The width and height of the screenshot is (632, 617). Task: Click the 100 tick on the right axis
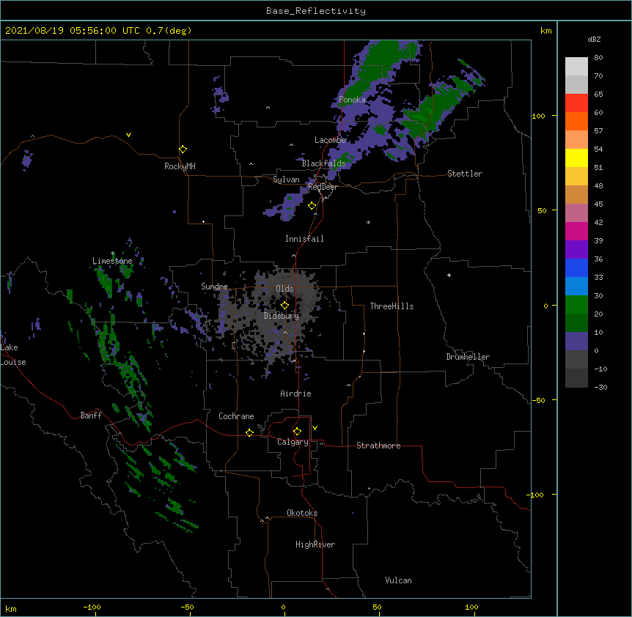tap(538, 116)
